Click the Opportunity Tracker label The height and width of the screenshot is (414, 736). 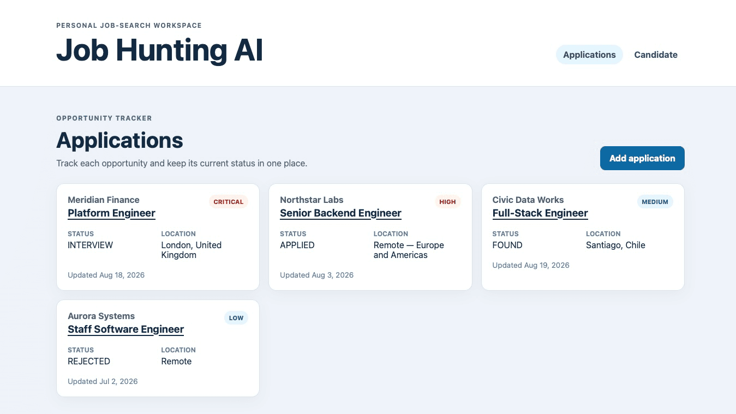coord(104,118)
